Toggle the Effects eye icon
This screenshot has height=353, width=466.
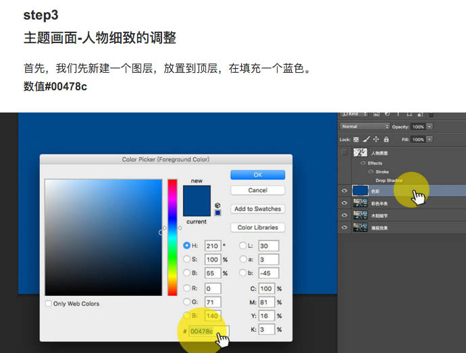(x=363, y=163)
